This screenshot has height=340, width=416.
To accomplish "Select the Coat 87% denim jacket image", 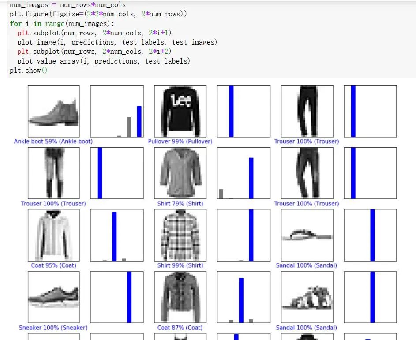I will click(x=180, y=298).
